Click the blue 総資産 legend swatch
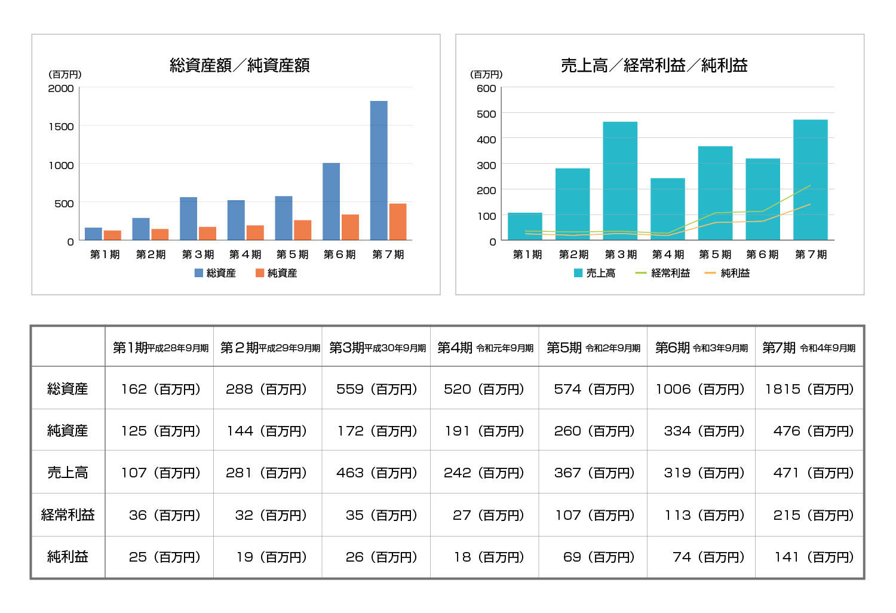This screenshot has height=613, width=896. pyautogui.click(x=199, y=273)
